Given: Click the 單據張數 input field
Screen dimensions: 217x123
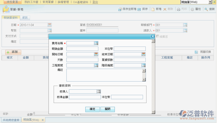Looking at the screenshot, I should [130, 60].
